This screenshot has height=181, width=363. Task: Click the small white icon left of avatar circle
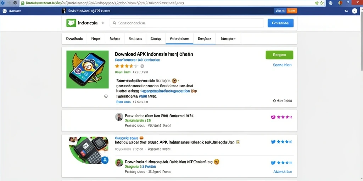pos(346,11)
